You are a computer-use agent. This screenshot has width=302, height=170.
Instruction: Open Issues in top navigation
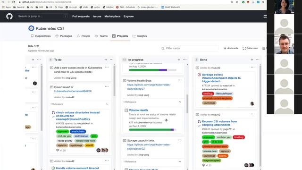97,17
